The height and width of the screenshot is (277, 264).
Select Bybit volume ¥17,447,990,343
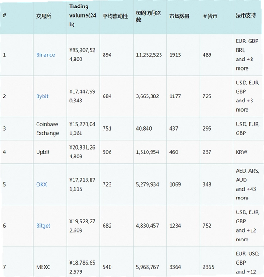(82, 96)
